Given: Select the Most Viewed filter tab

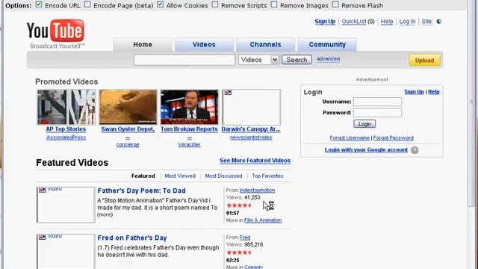Looking at the screenshot, I should 180,176.
